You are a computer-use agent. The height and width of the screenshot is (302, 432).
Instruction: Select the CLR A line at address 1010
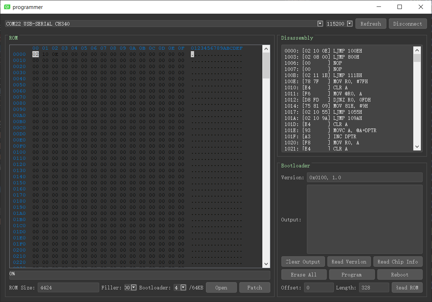coord(316,87)
